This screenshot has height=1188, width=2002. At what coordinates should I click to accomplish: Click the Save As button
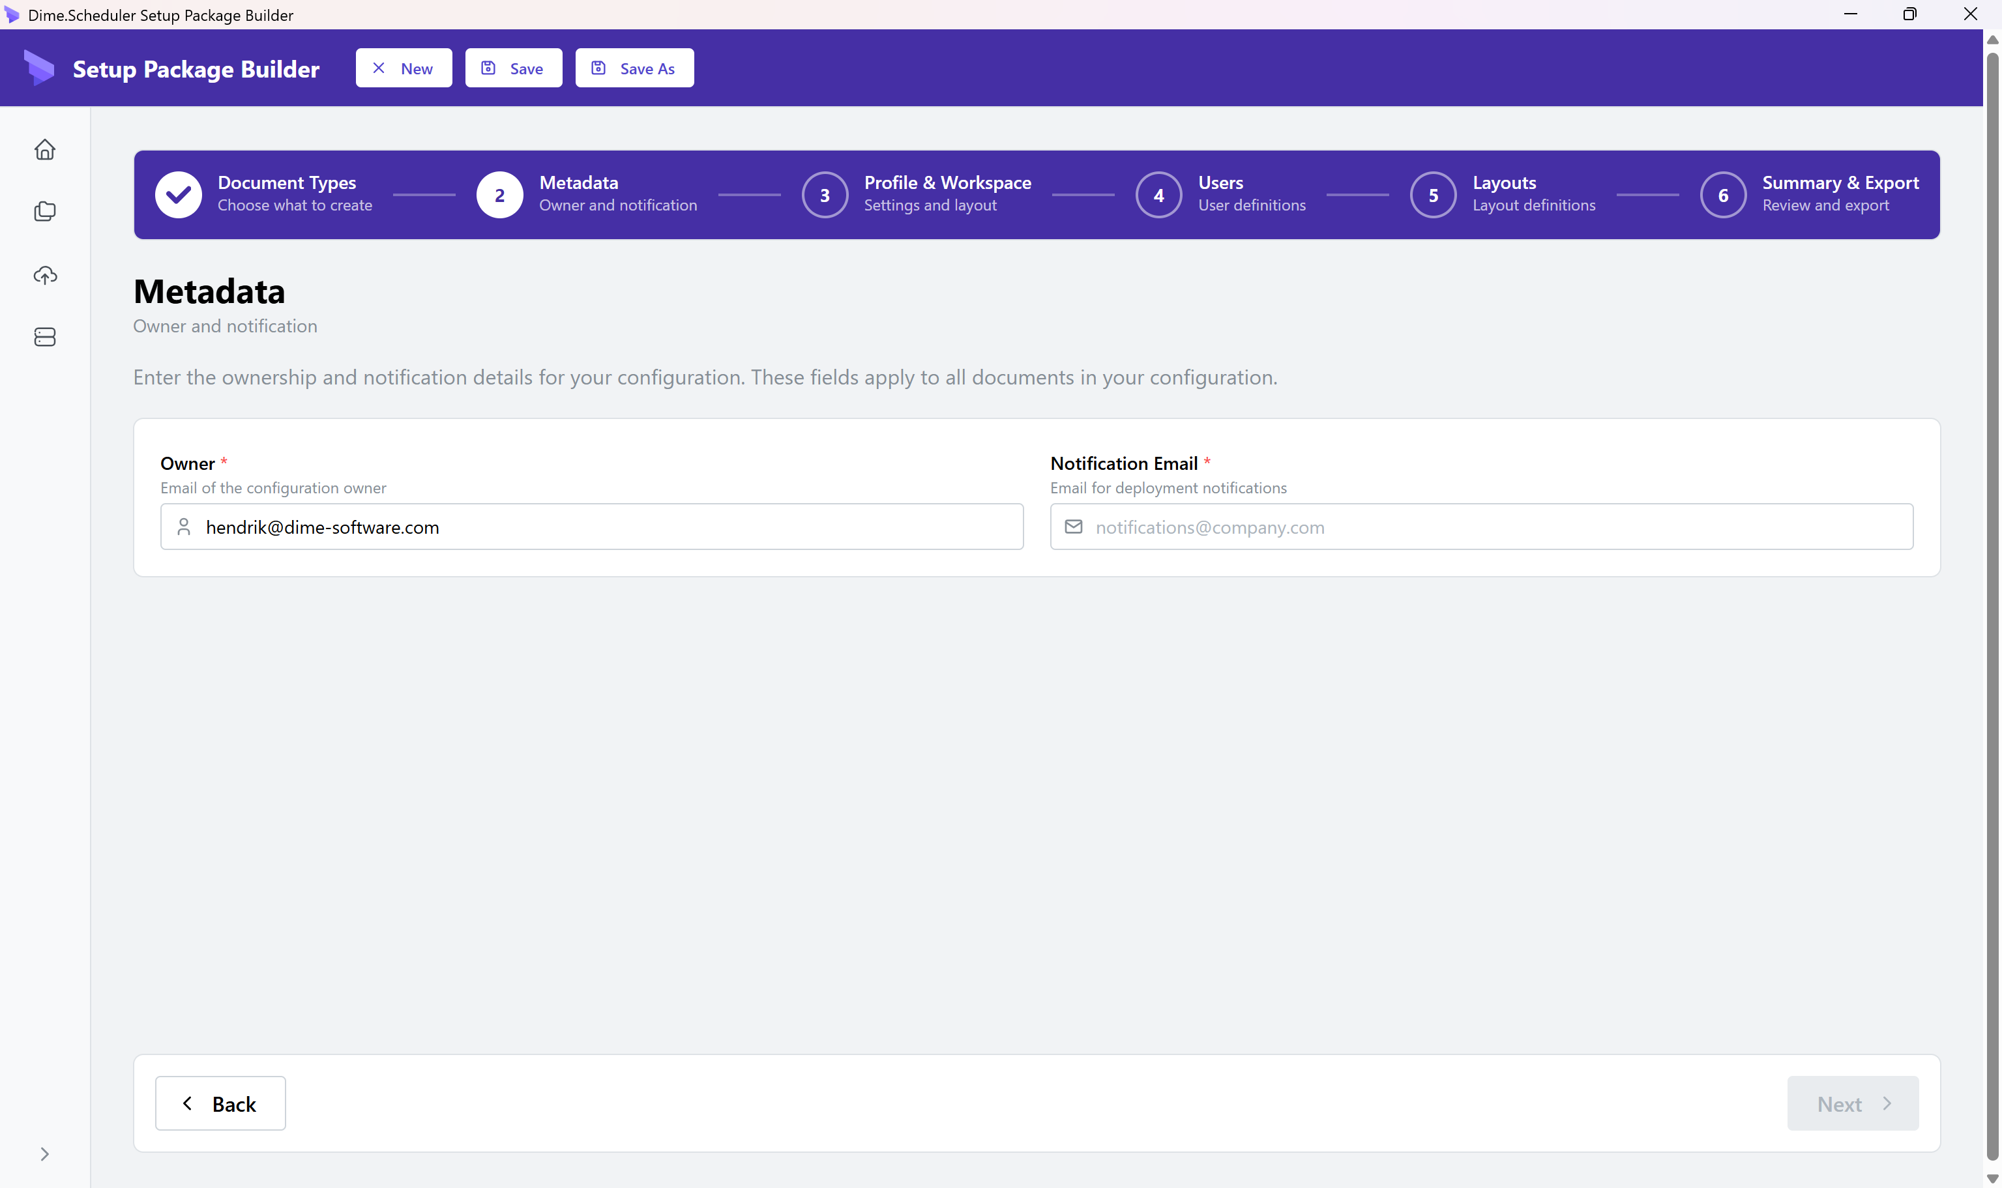click(x=634, y=68)
